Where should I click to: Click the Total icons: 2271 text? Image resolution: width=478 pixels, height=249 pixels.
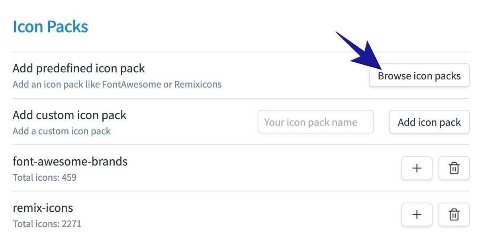(x=47, y=224)
